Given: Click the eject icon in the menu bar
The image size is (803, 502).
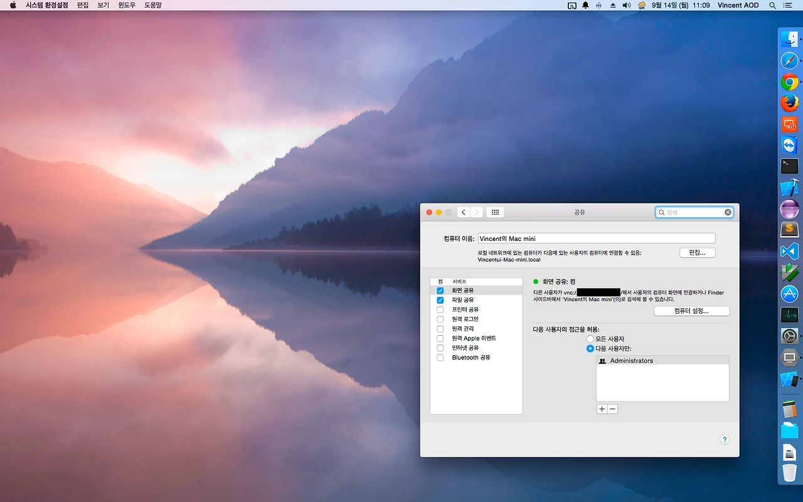Looking at the screenshot, I should (613, 5).
